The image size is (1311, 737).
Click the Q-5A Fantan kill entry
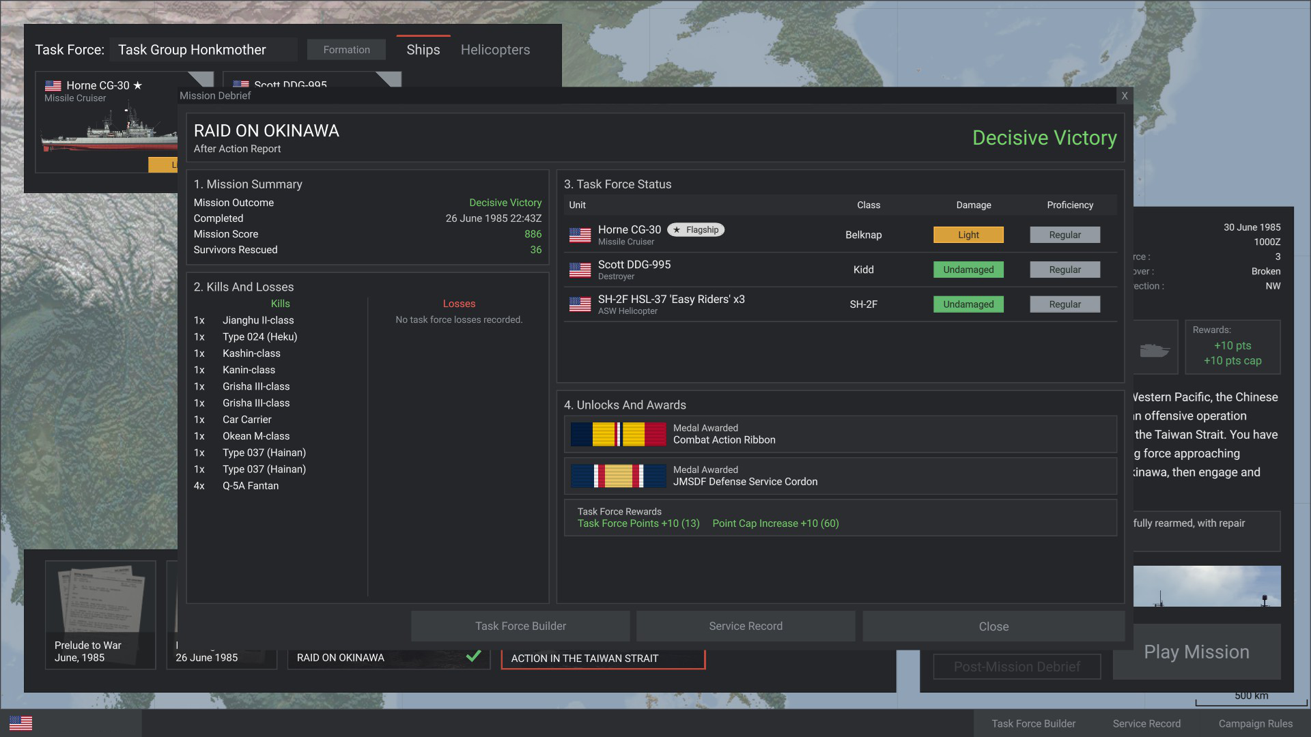pos(251,486)
